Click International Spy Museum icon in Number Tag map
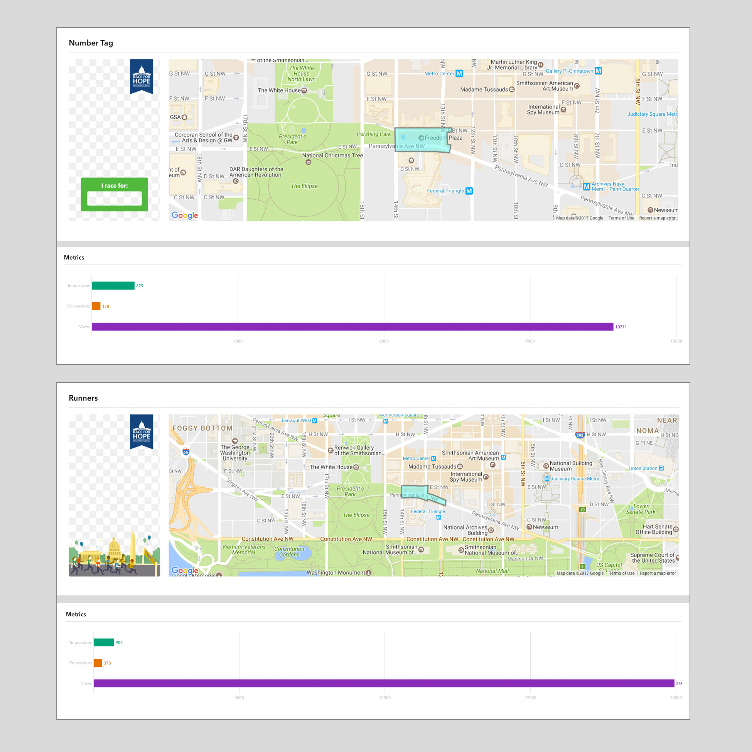 pyautogui.click(x=563, y=110)
